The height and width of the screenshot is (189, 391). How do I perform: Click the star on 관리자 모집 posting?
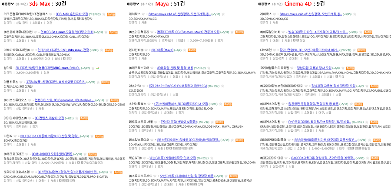212,122
